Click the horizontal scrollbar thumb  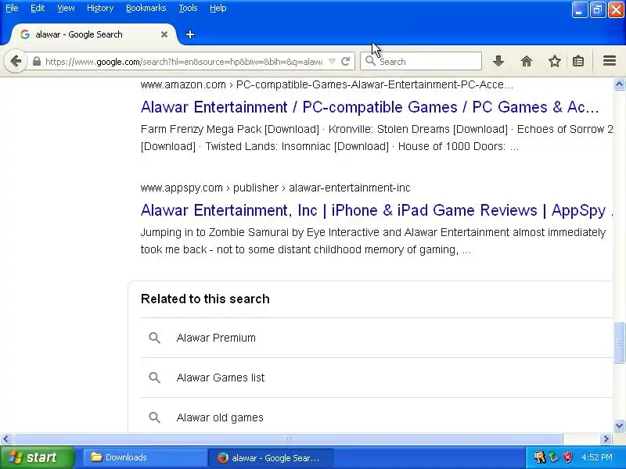tap(287, 439)
